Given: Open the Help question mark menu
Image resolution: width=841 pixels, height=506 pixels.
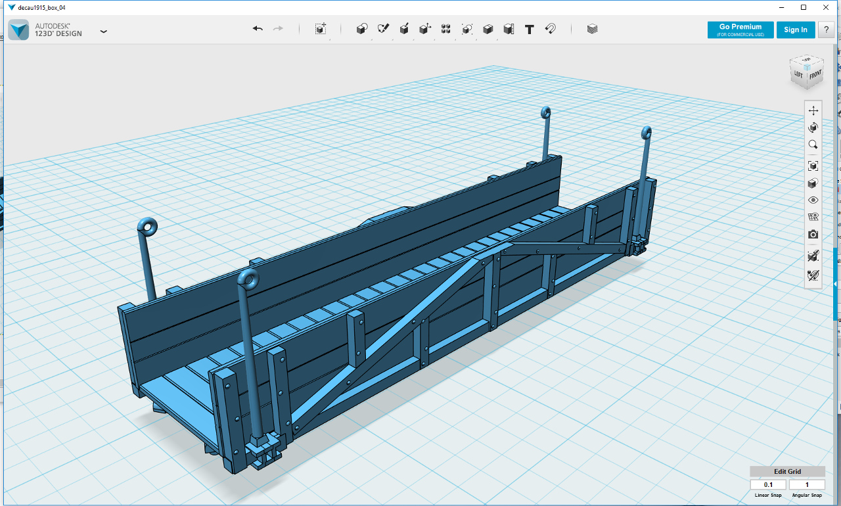Looking at the screenshot, I should click(825, 30).
